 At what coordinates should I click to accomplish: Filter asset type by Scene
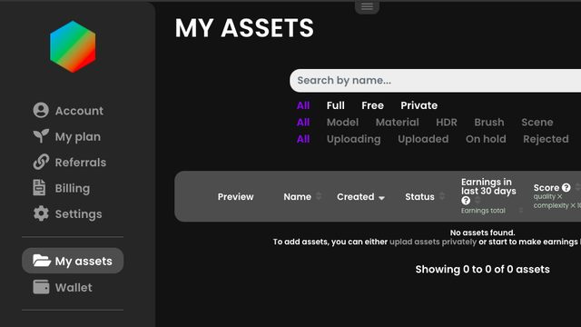(x=537, y=123)
